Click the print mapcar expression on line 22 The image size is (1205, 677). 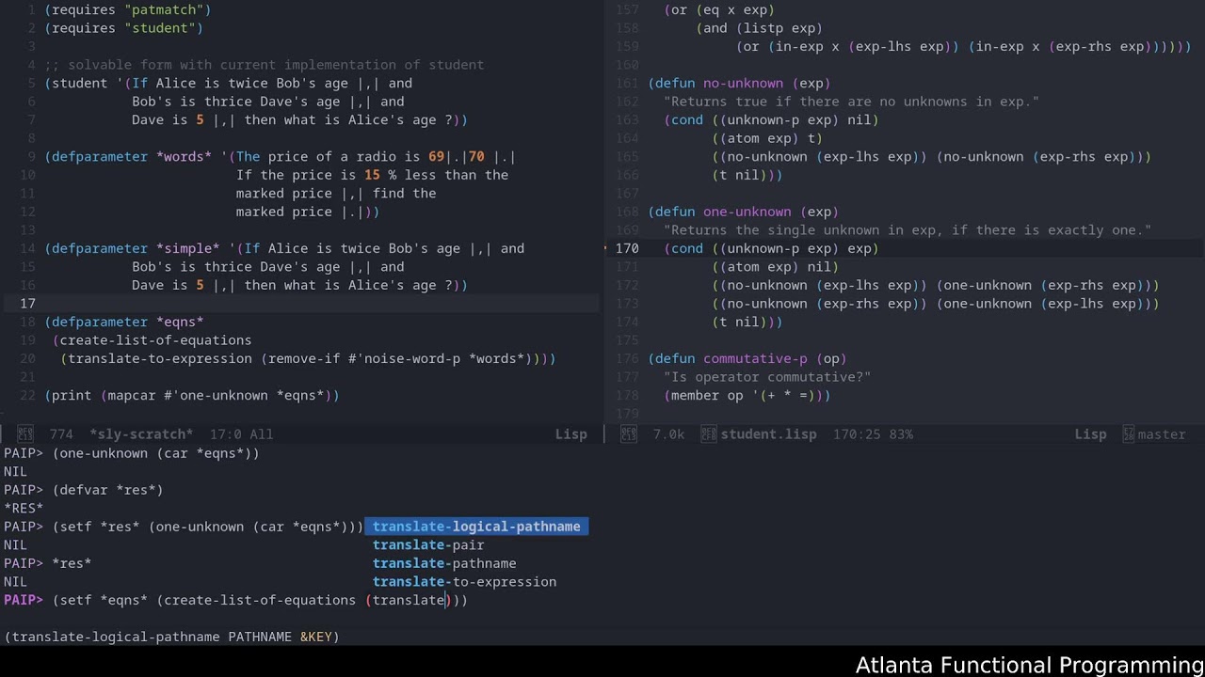192,395
